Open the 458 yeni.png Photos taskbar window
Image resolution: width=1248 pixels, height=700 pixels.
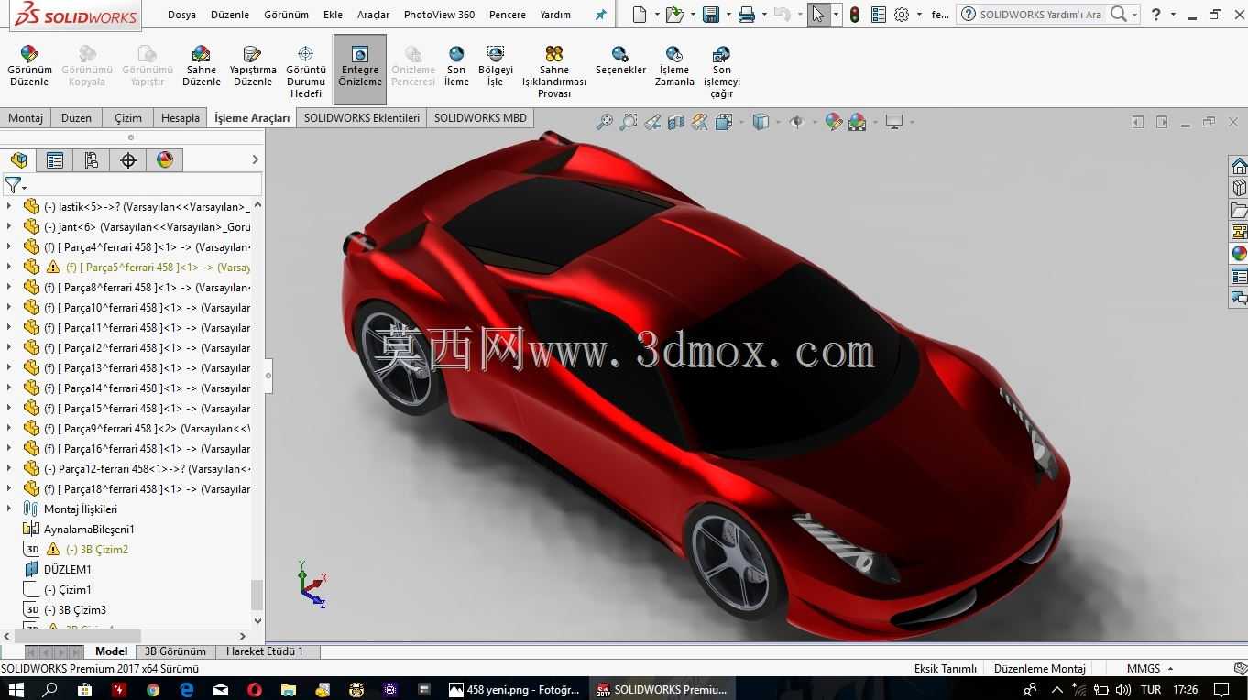(x=514, y=689)
